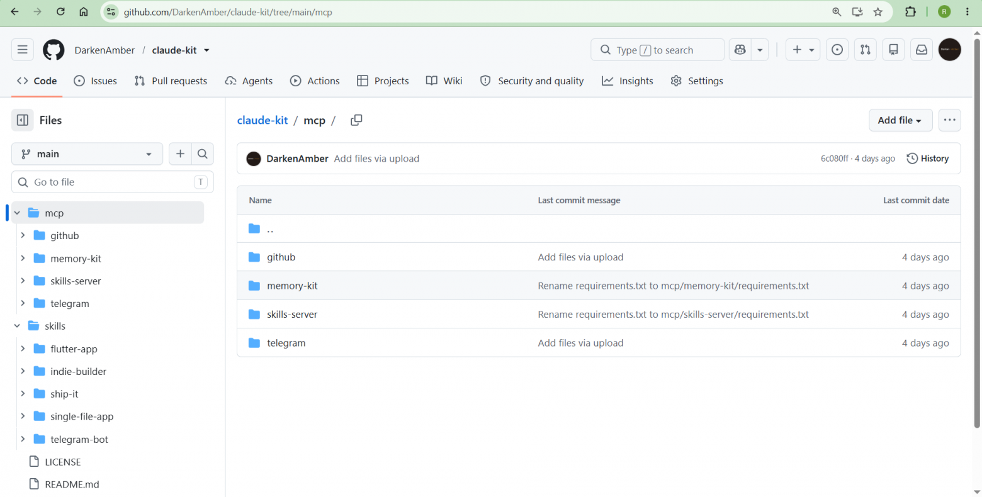Bookmark this page with star icon
The width and height of the screenshot is (982, 497).
878,12
